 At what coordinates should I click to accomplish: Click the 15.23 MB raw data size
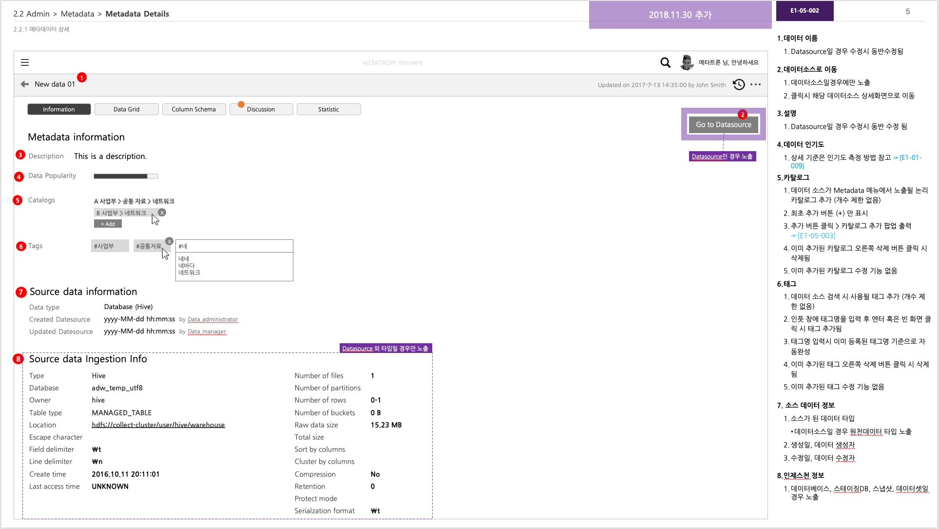click(x=386, y=425)
